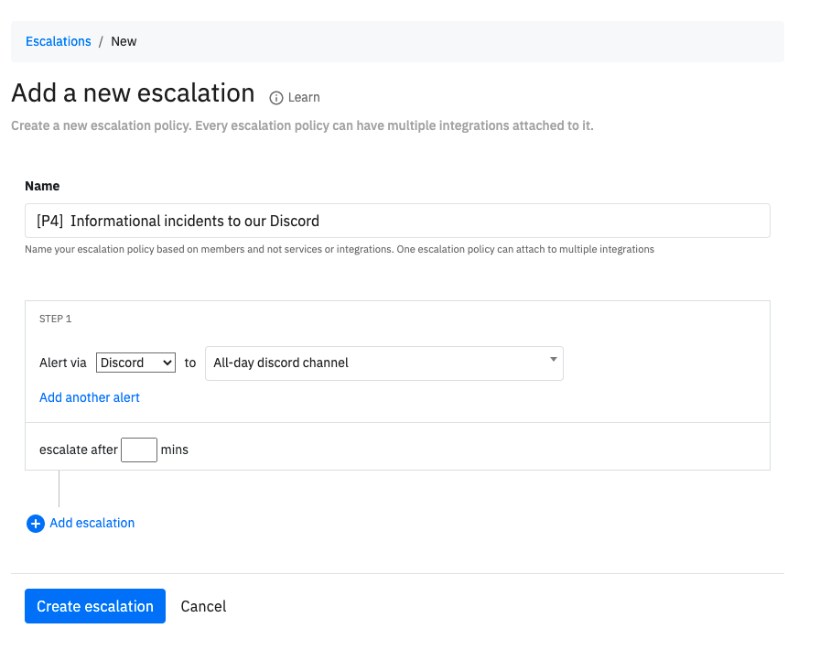Click Add another alert link
Viewport: 820px width, 661px height.
pos(90,397)
